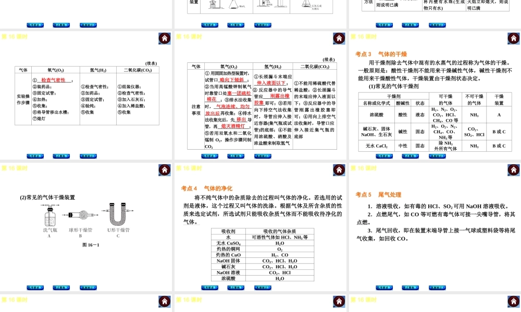This screenshot has height=312, width=521.
Task: Click the 图16-1 figure caption
Action: click(91, 245)
